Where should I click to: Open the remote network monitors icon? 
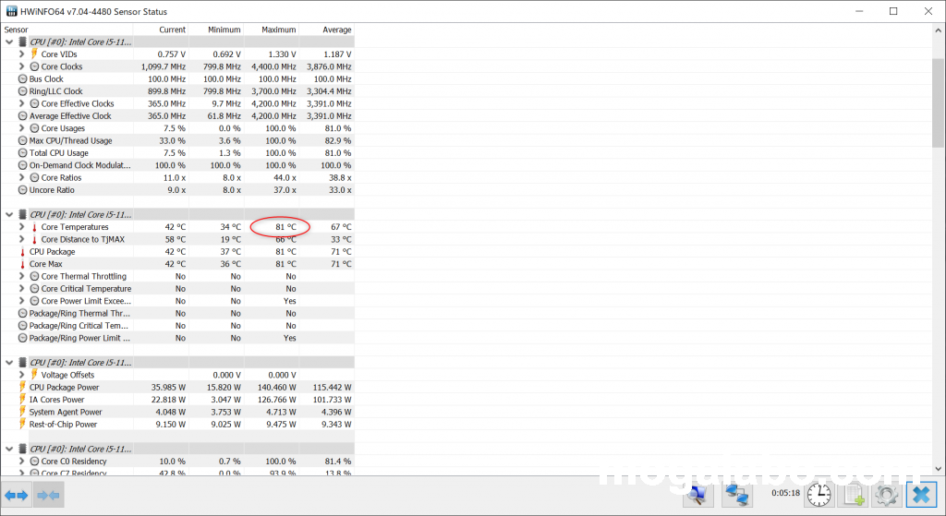tap(736, 495)
